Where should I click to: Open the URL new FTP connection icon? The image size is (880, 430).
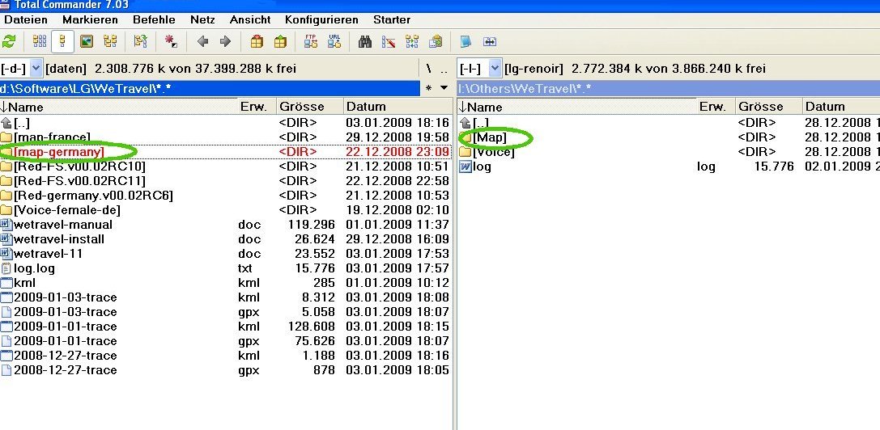(334, 41)
